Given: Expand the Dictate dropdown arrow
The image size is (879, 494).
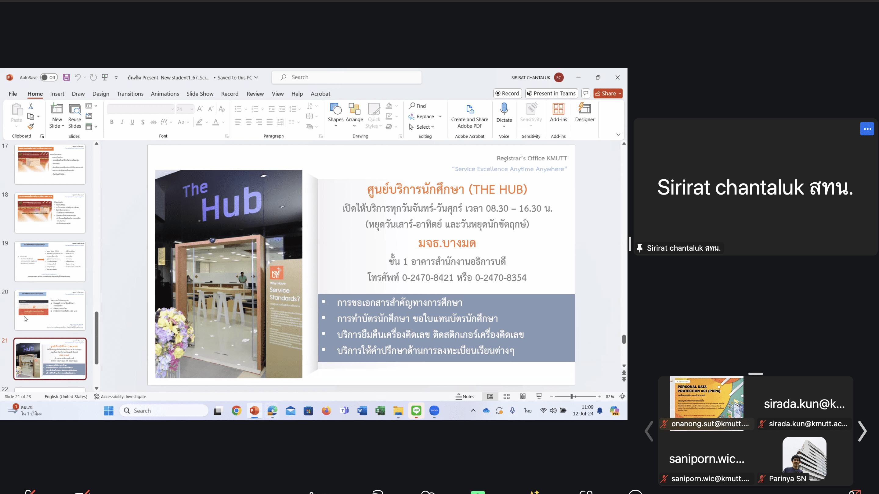Looking at the screenshot, I should 504,126.
